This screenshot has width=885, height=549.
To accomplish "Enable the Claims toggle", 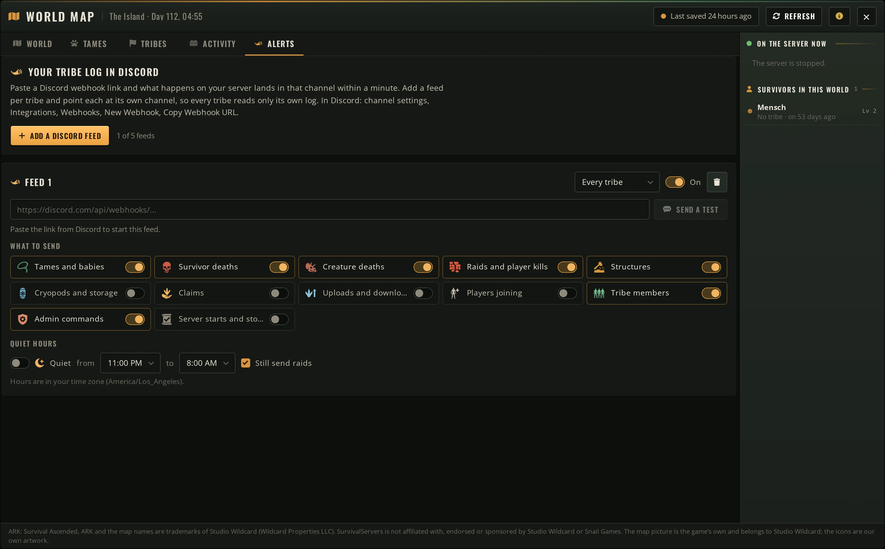I will [279, 293].
